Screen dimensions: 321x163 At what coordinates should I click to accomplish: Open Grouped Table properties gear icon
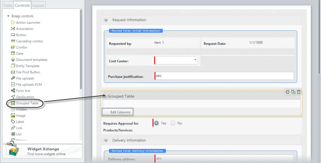point(287,92)
